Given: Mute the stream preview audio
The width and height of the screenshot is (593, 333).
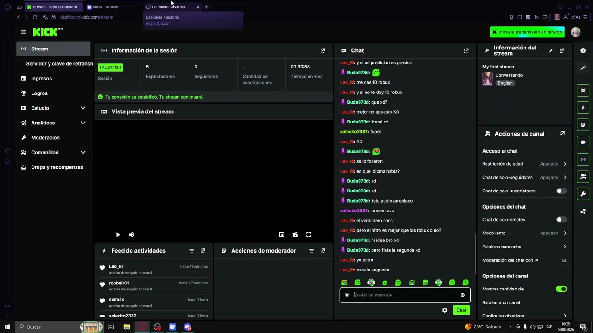Looking at the screenshot, I should coord(132,234).
